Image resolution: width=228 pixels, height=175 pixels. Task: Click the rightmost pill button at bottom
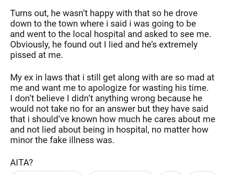202,173
